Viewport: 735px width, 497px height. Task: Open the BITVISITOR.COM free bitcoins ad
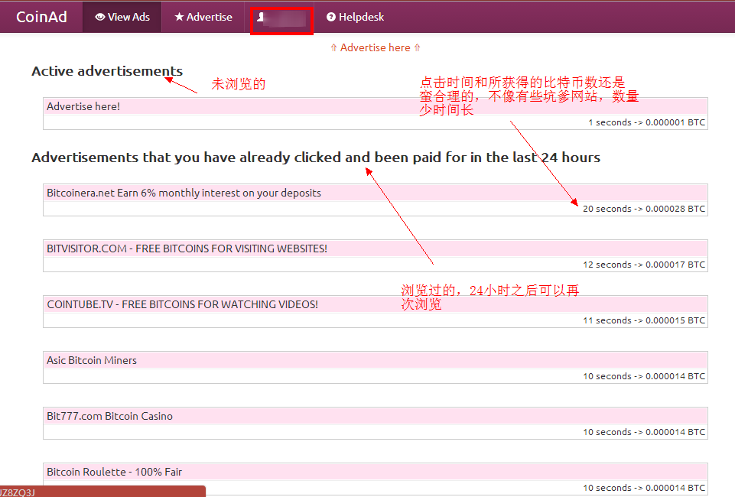(187, 249)
